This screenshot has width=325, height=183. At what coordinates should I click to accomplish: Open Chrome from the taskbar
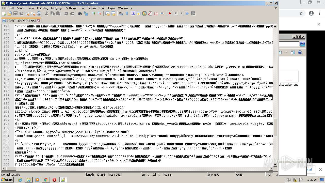[46, 180]
